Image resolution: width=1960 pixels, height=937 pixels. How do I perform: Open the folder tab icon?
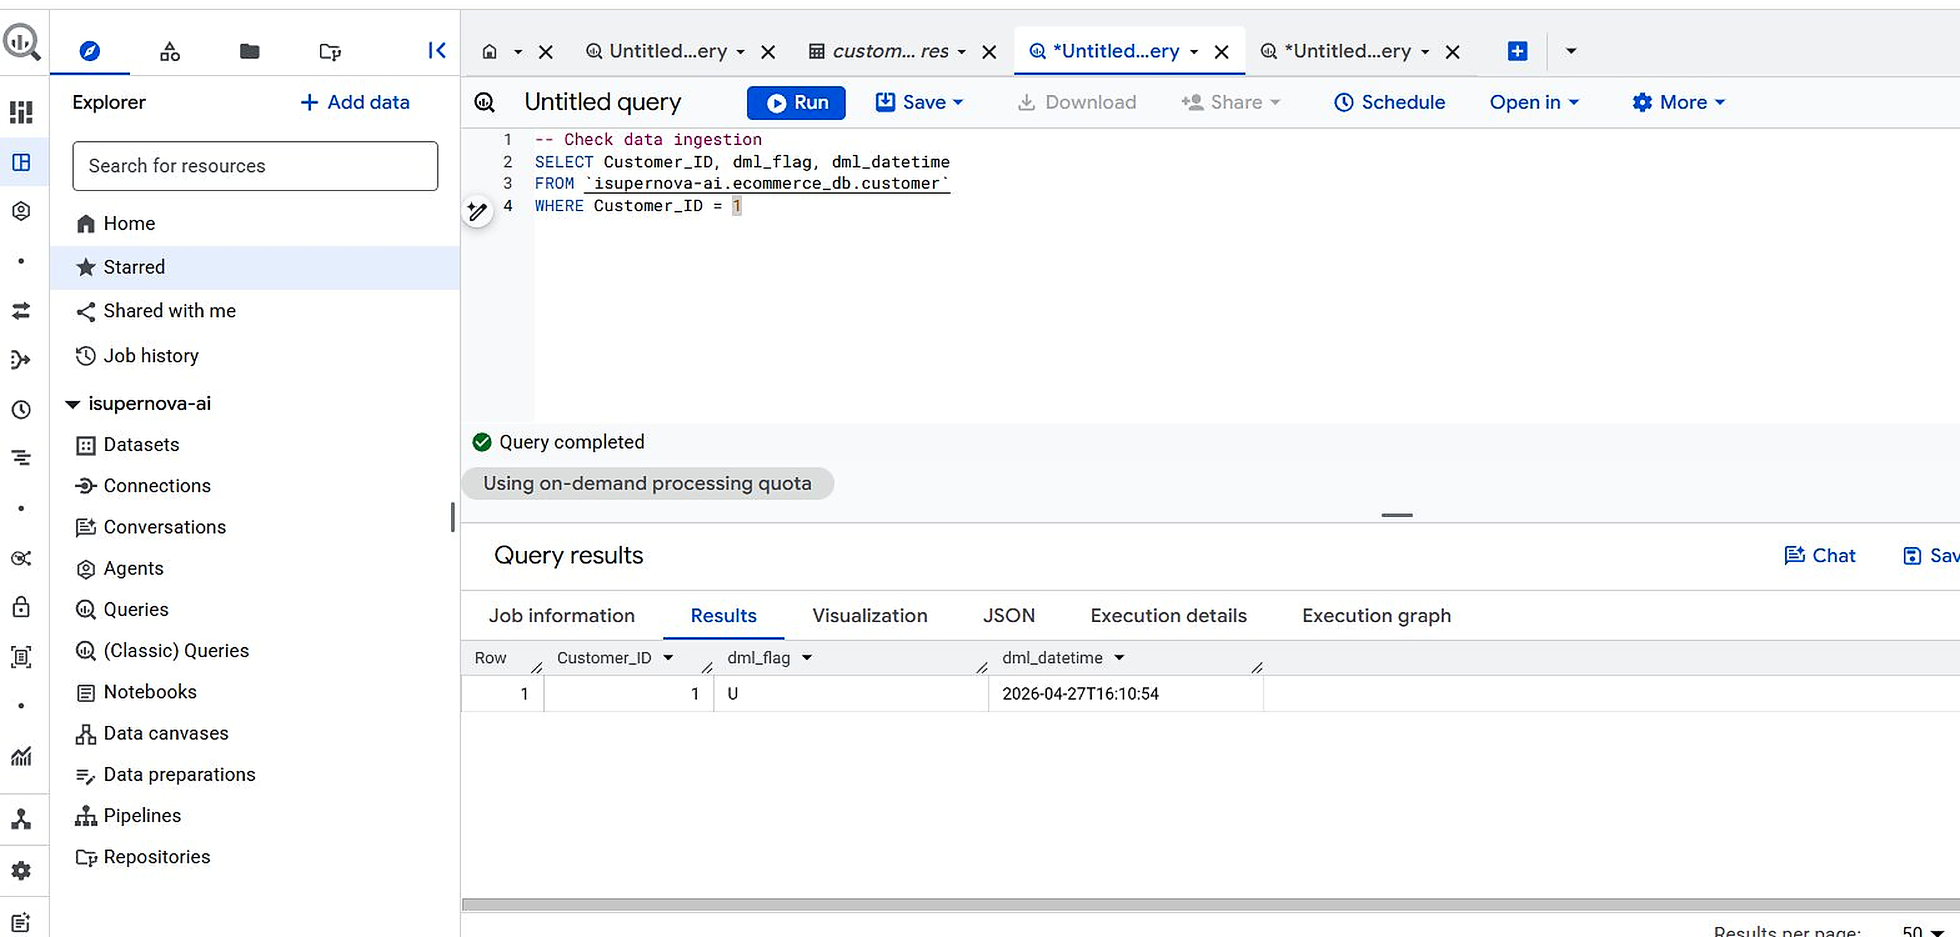click(x=250, y=51)
